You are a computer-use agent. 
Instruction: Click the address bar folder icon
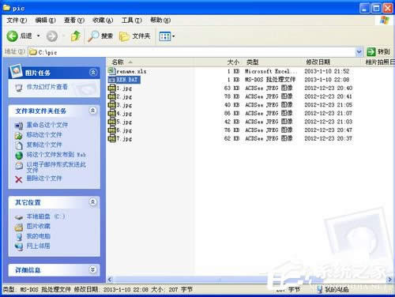[33, 52]
